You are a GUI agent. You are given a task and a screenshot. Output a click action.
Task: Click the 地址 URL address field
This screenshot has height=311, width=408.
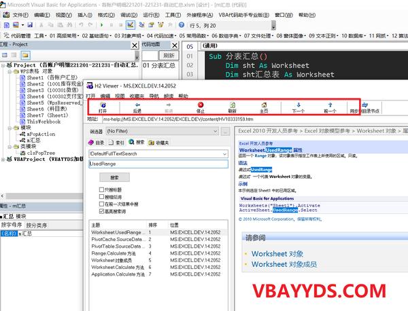click(x=255, y=120)
